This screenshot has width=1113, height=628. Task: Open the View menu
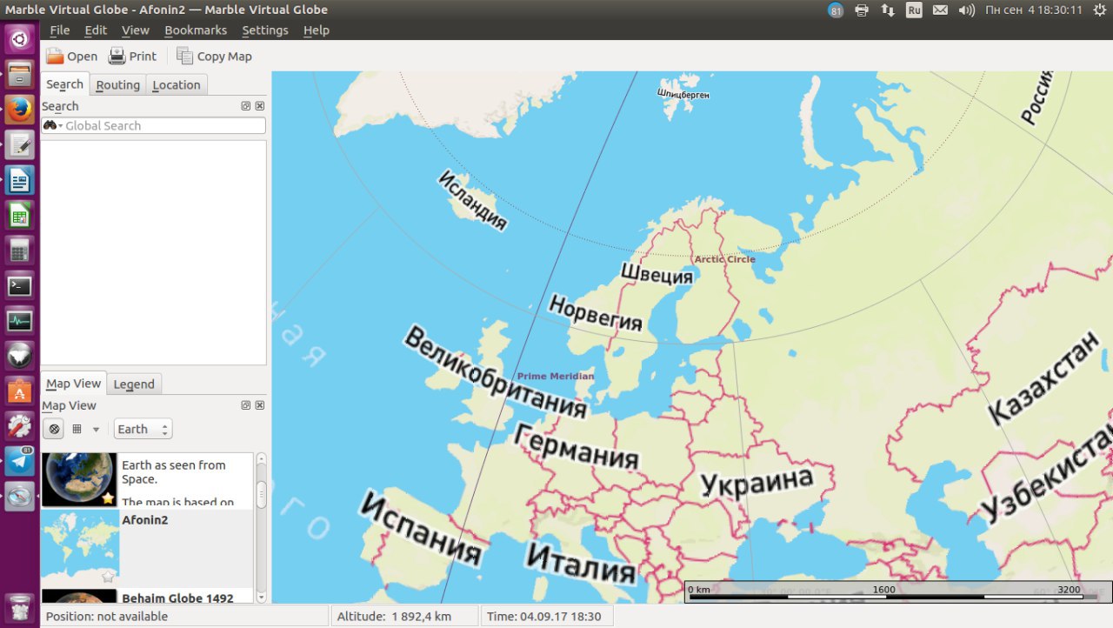pyautogui.click(x=136, y=30)
